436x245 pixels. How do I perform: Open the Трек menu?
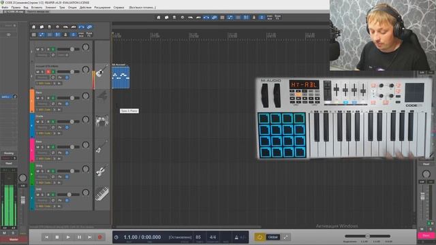pos(62,7)
